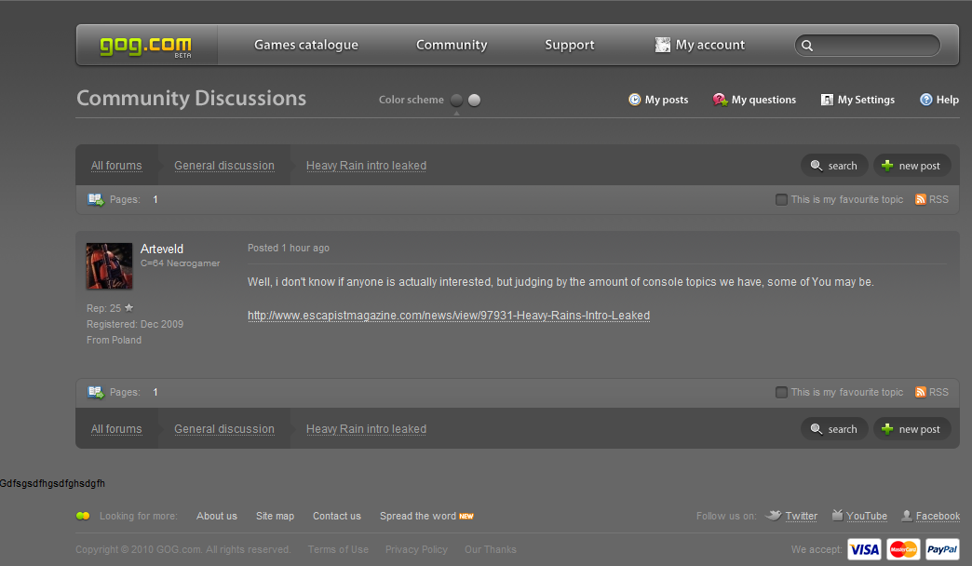Viewport: 972px width, 566px height.
Task: Open My posts link
Action: coord(667,100)
